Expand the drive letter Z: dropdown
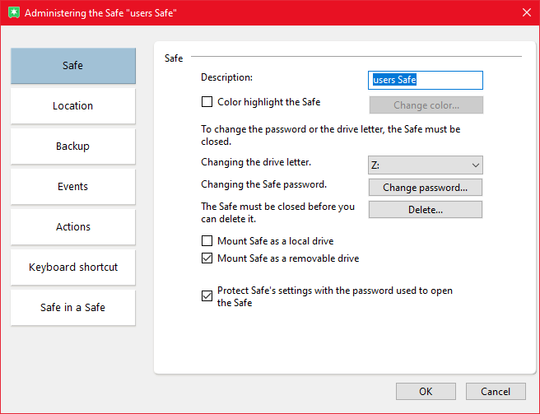 click(425, 165)
